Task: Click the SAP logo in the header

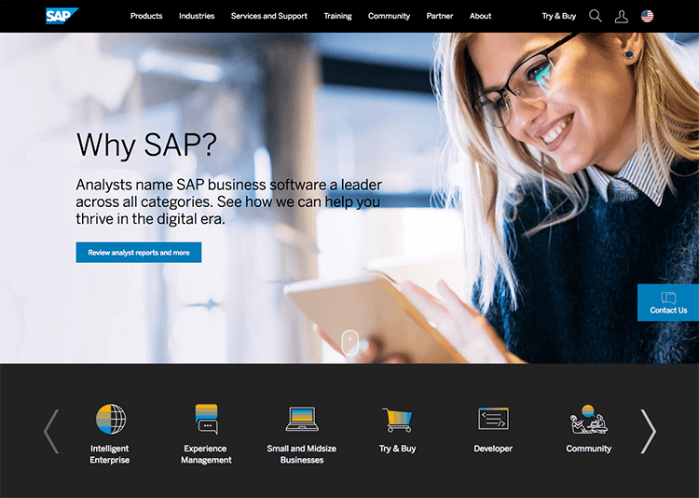Action: 62,16
